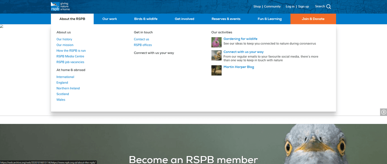Open the Fun & Learning menu
Viewport: 387px width, 164px height.
point(269,19)
